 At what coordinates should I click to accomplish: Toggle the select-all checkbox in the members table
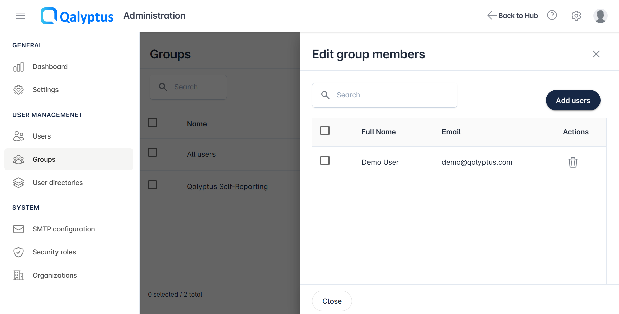[x=325, y=131]
